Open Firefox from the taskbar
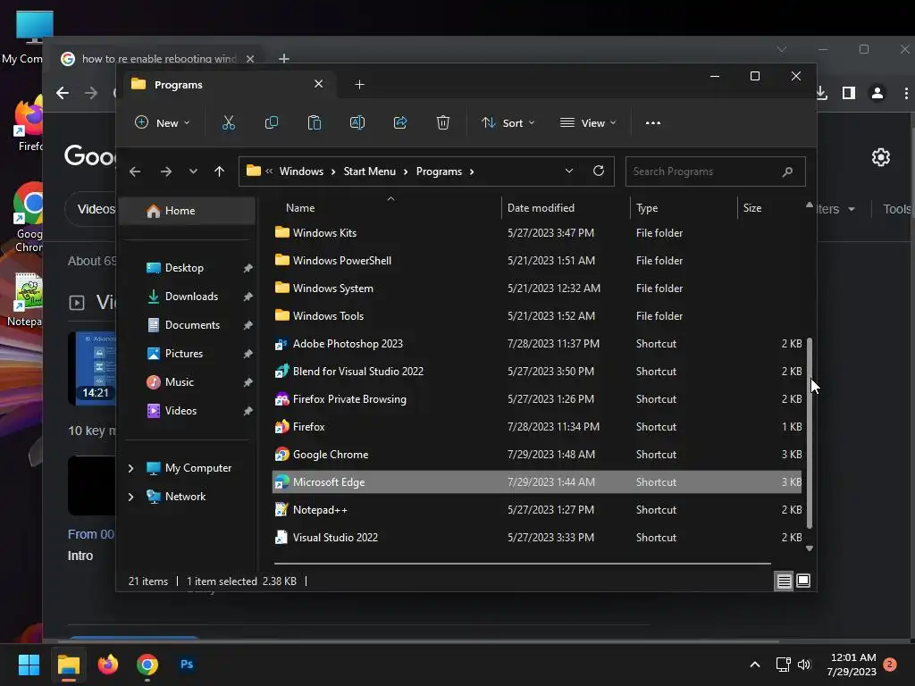915x686 pixels. point(108,665)
